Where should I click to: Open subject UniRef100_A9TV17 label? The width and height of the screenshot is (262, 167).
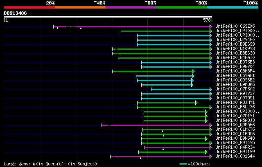(235, 94)
